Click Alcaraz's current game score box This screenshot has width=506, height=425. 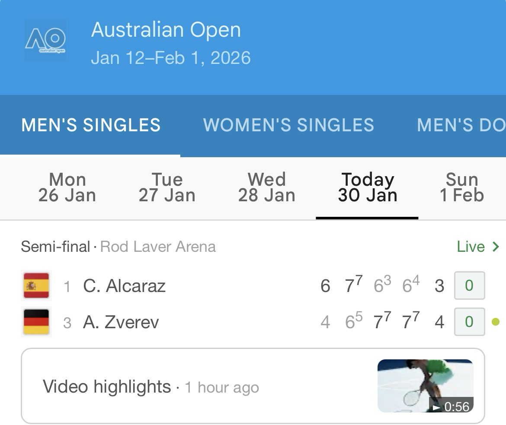pos(469,285)
